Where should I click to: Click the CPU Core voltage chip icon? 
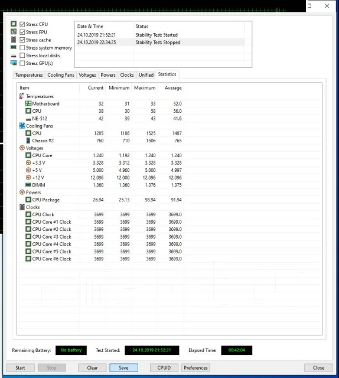(x=28, y=155)
